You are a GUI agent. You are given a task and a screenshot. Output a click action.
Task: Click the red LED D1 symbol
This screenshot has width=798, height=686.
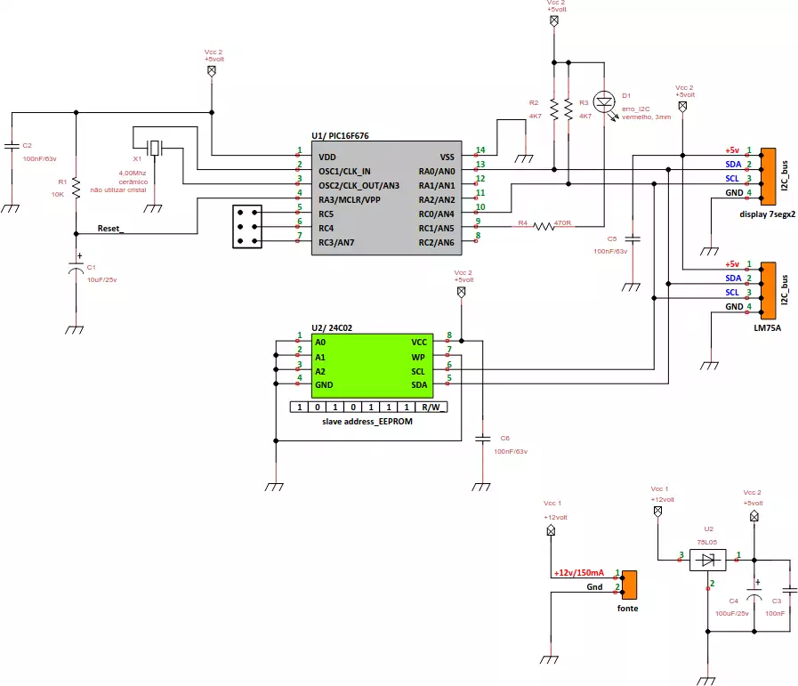pyautogui.click(x=605, y=102)
